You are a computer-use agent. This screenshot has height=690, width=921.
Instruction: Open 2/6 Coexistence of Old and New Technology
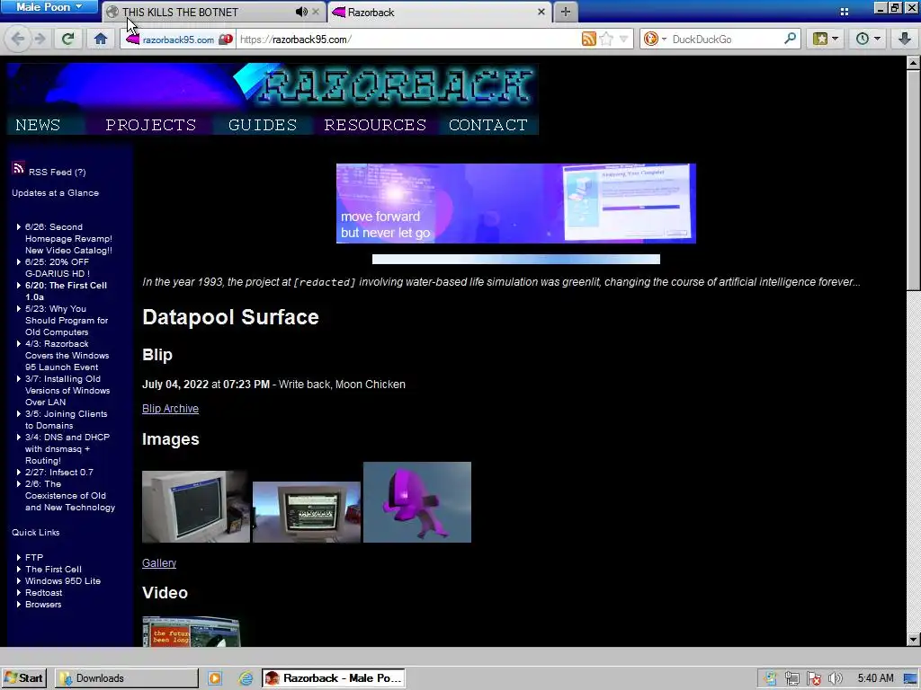click(x=70, y=496)
